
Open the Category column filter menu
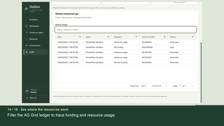tap(136, 37)
